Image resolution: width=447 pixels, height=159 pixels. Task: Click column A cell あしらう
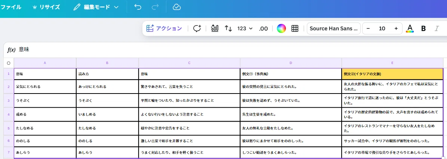click(45, 152)
